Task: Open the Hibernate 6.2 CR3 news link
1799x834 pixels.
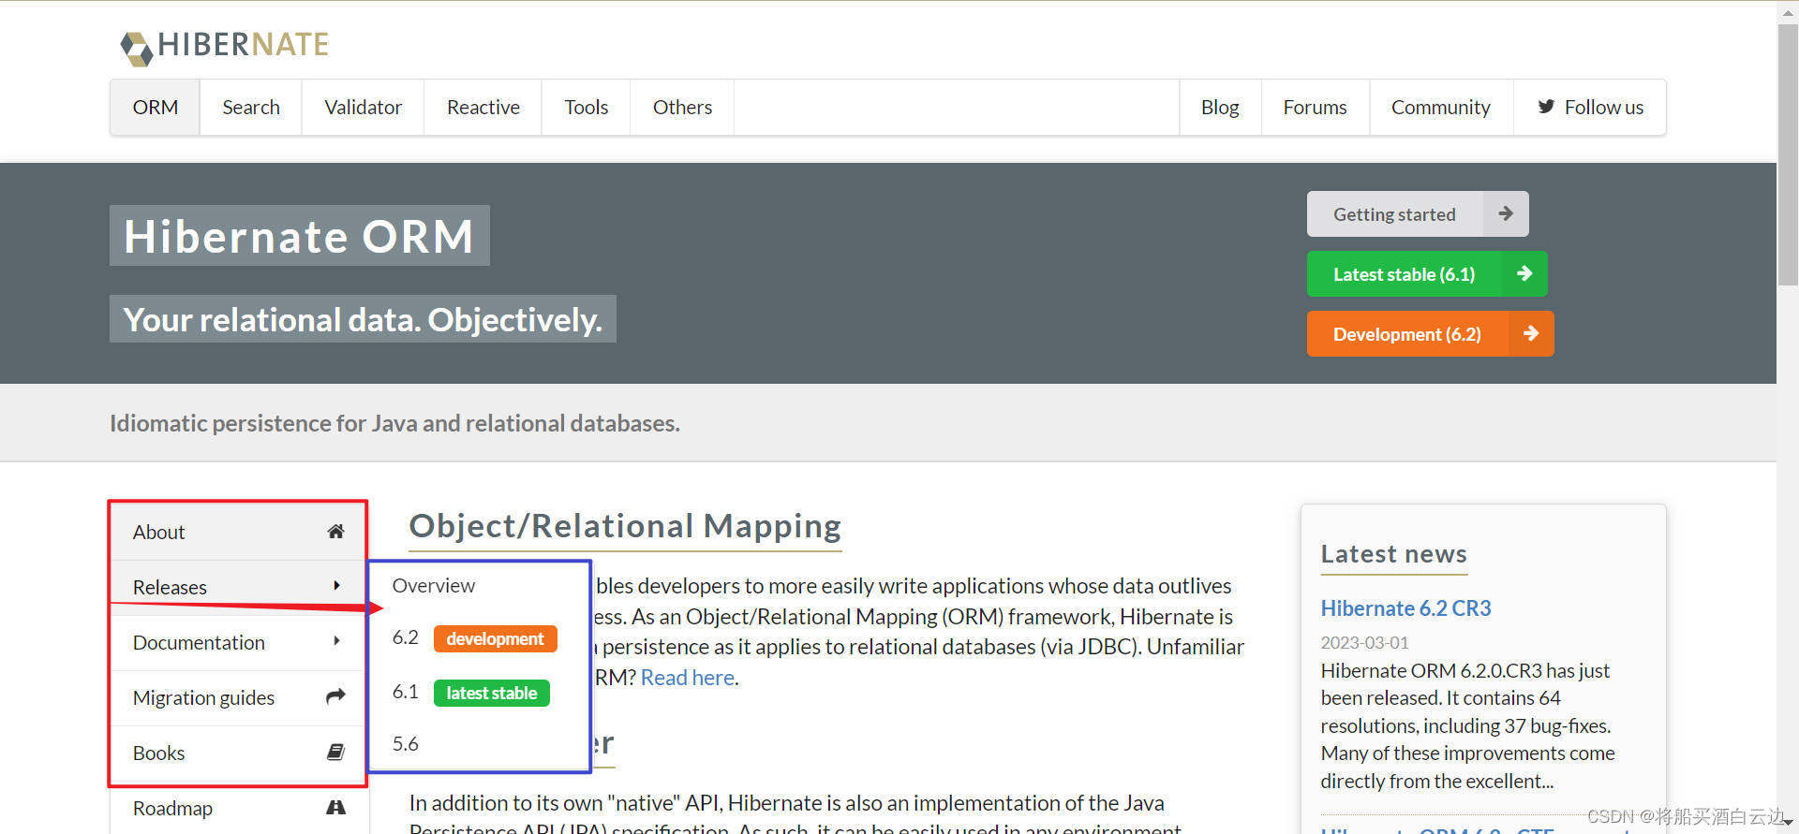Action: (1405, 608)
